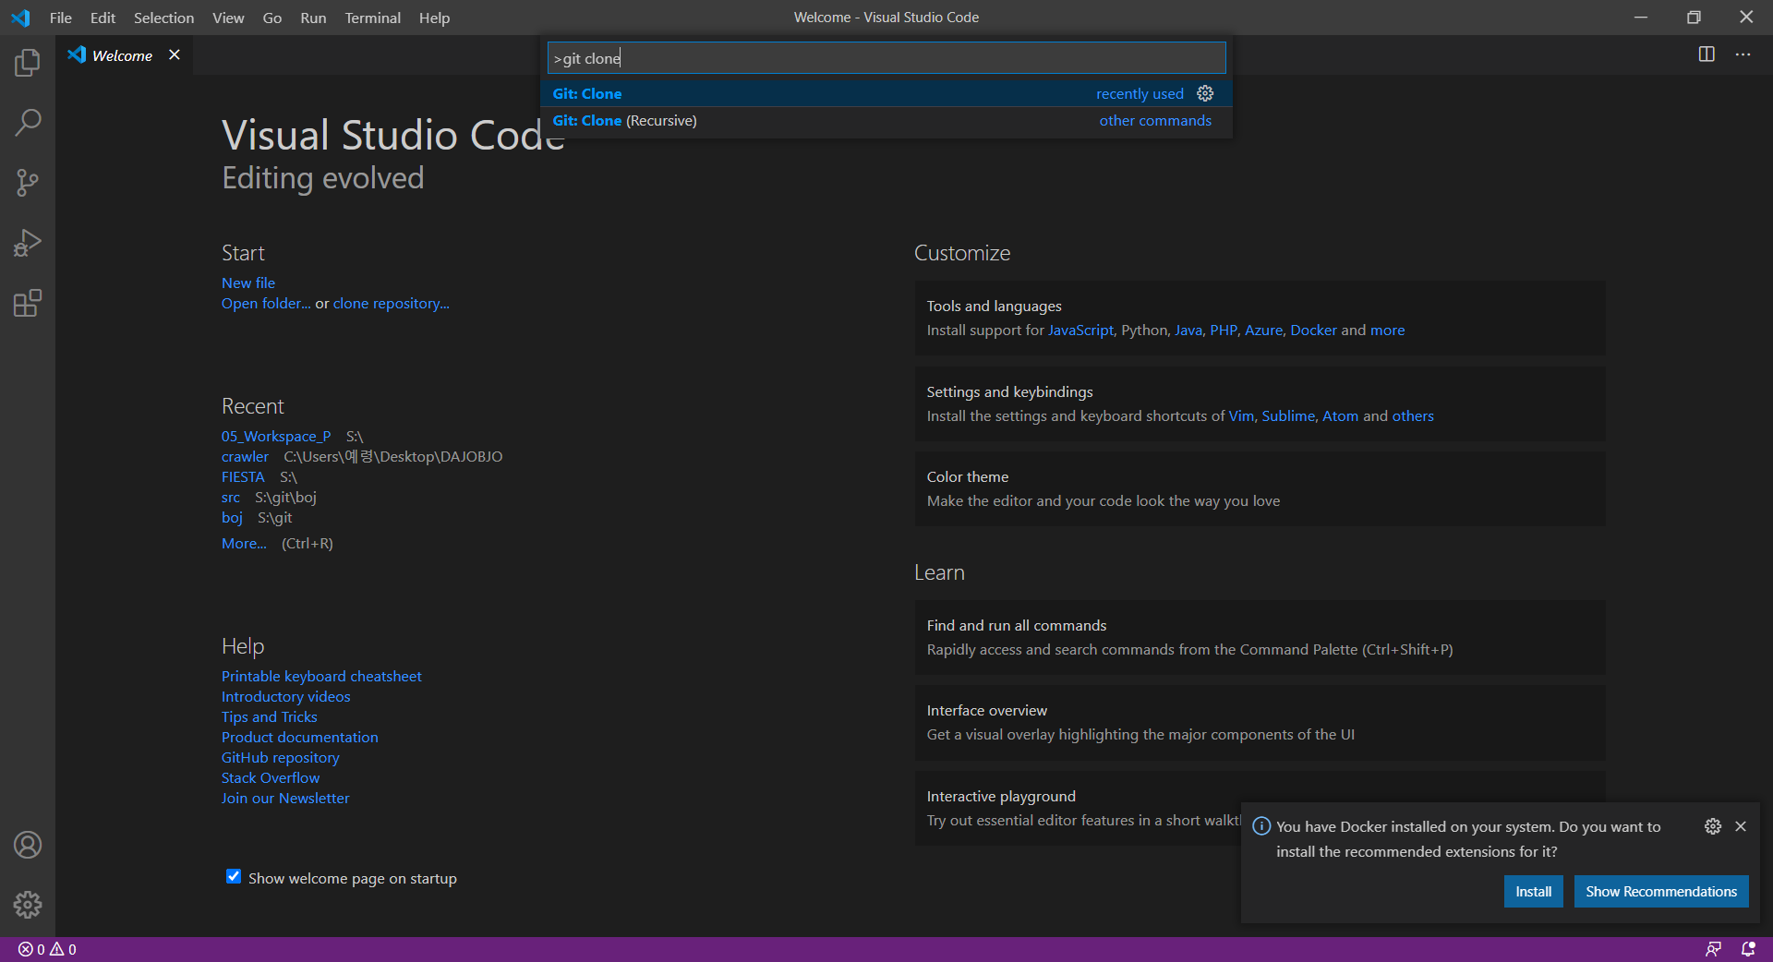
Task: Open notifications bell in status bar
Action: pyautogui.click(x=1748, y=949)
